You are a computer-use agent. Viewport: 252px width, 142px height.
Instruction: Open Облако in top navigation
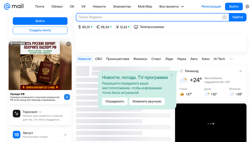coord(57,7)
